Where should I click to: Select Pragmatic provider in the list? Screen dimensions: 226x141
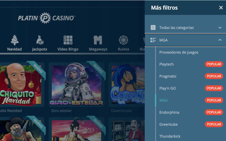168,76
